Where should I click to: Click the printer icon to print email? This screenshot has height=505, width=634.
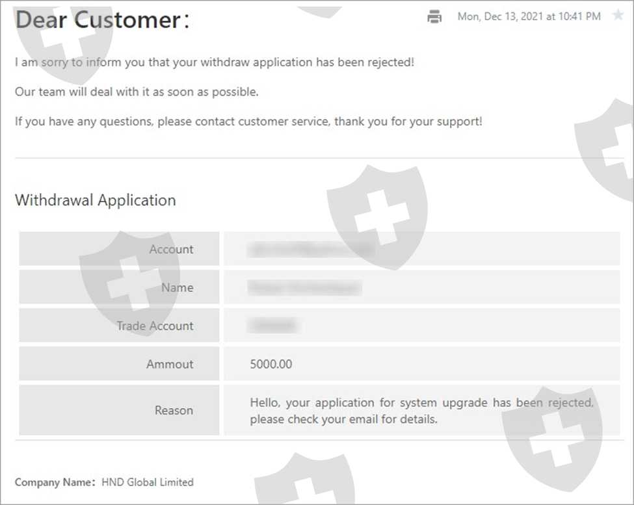coord(434,17)
